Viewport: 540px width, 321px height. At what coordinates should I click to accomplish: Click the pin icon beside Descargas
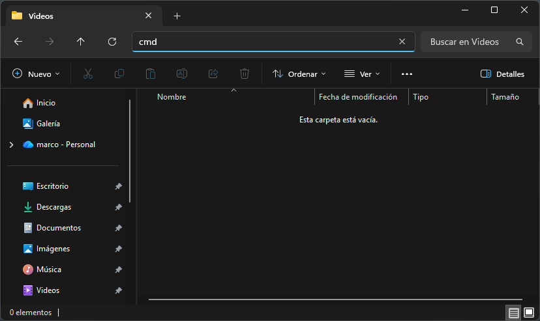tap(118, 207)
